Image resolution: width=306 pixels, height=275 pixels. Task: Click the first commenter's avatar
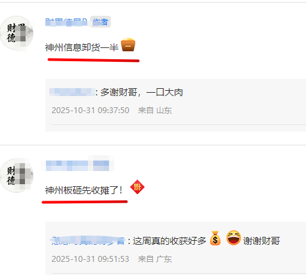(x=16, y=34)
